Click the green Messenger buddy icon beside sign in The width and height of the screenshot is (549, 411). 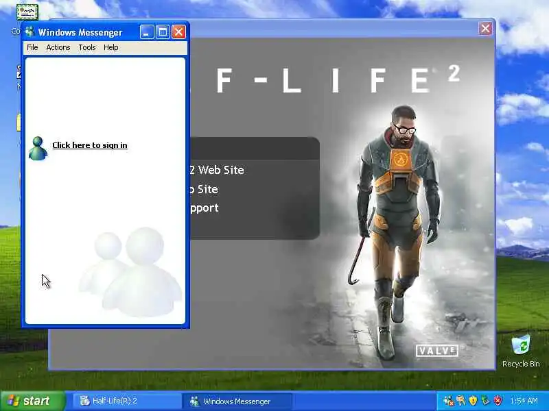pyautogui.click(x=38, y=149)
